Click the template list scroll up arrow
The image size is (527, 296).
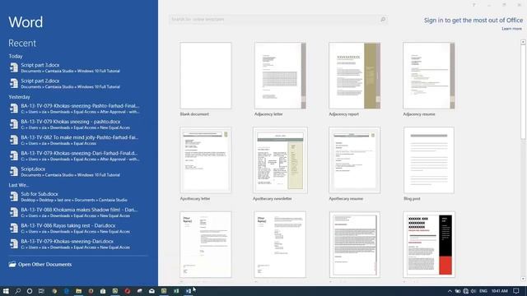pos(523,42)
